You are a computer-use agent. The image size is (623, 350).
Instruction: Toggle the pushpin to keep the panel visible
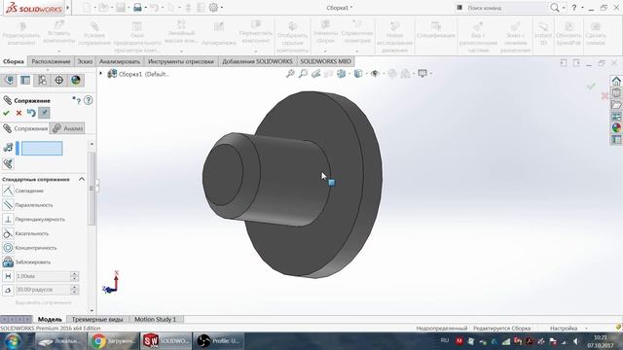tap(44, 113)
